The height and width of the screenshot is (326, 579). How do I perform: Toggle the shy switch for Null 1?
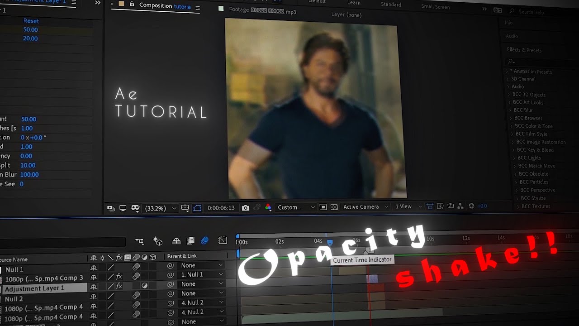point(94,268)
